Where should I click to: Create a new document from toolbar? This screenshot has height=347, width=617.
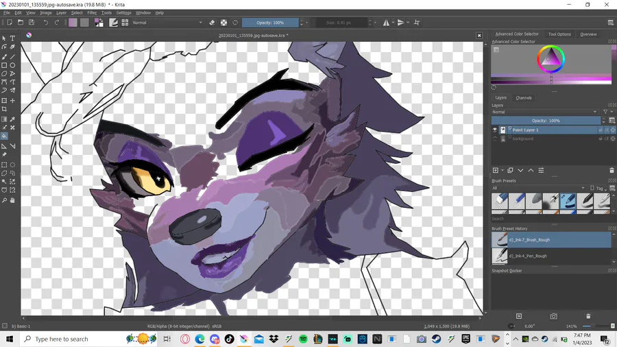tap(10, 23)
